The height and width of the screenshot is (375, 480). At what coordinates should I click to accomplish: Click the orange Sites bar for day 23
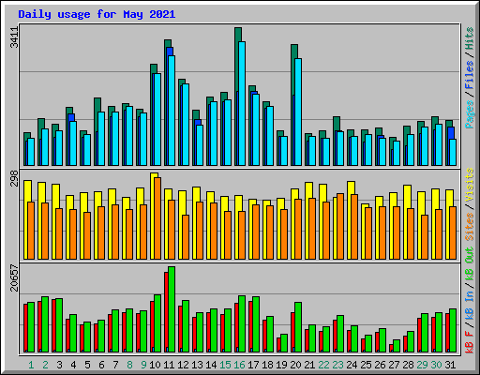(340, 227)
